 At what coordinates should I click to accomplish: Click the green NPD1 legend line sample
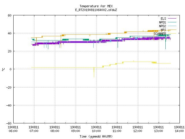(x=172, y=22)
